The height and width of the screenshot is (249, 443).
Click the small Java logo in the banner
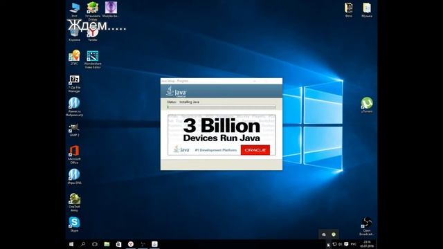coord(181,149)
